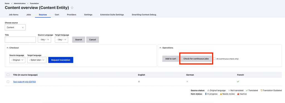Image resolution: width=285 pixels, height=103 pixels.
Task: Open Extension Suite Settings tab
Action: tap(112, 15)
